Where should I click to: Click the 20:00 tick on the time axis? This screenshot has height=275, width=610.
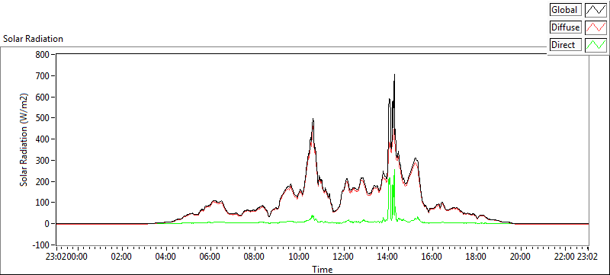(x=521, y=257)
